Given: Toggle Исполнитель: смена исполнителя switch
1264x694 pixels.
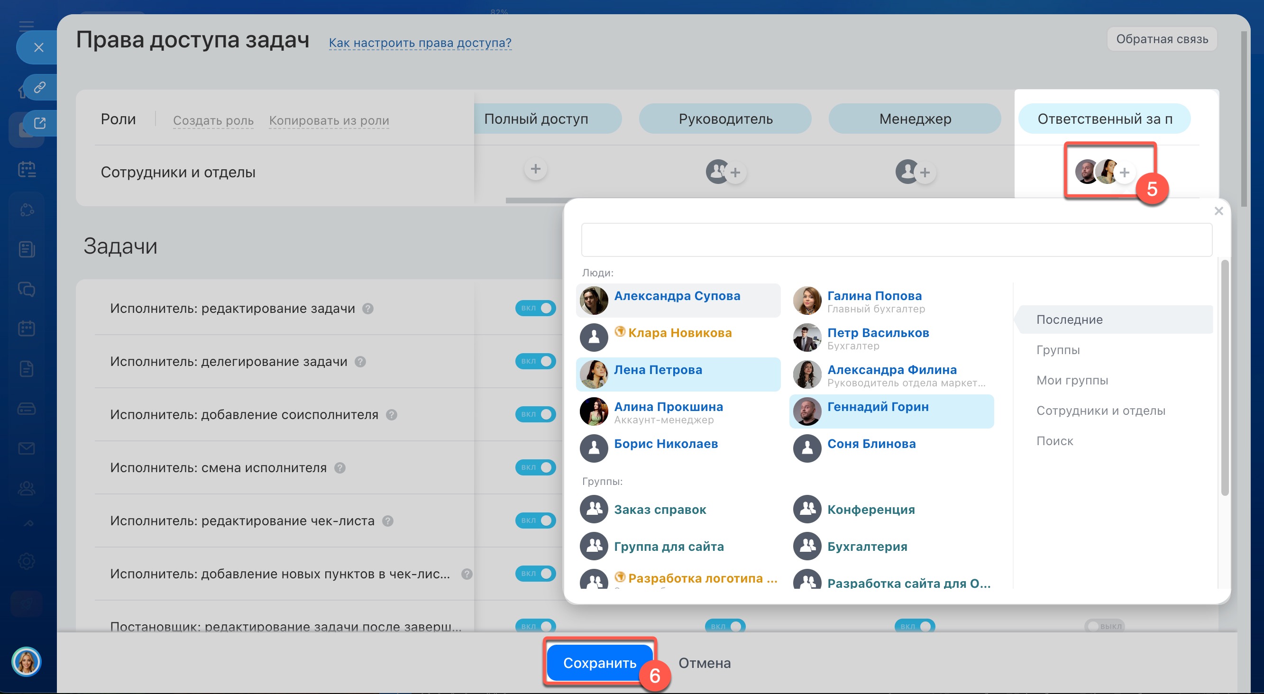Looking at the screenshot, I should (535, 467).
